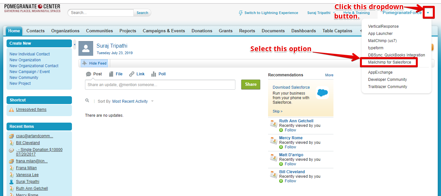Click More in Recommendations panel
This screenshot has height=196, width=441.
click(329, 75)
